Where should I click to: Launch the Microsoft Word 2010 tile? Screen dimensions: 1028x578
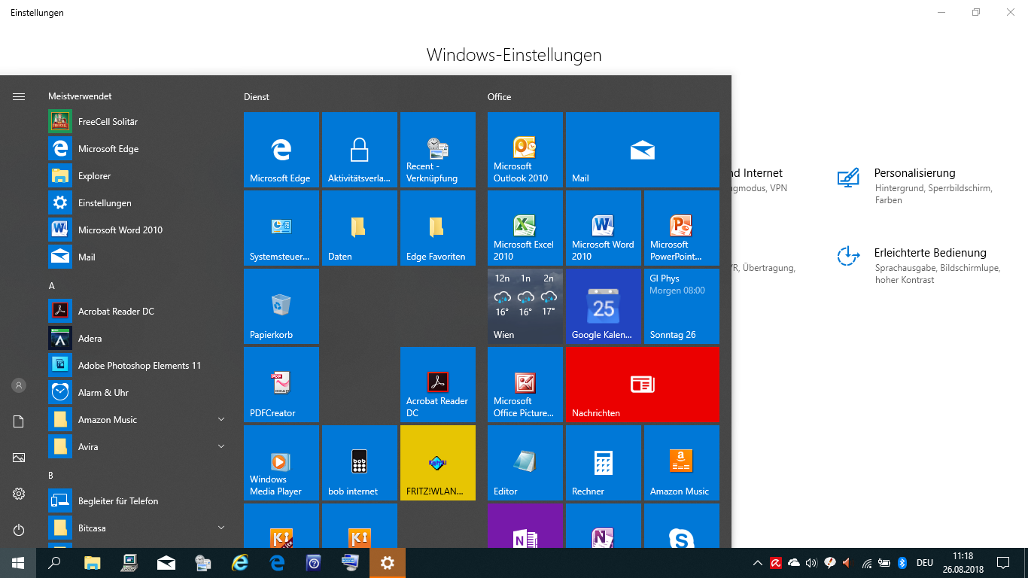604,228
